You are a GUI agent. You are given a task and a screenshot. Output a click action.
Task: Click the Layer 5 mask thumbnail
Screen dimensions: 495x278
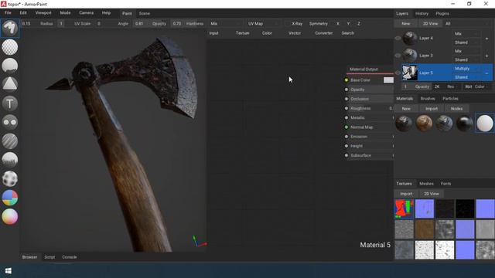point(410,73)
